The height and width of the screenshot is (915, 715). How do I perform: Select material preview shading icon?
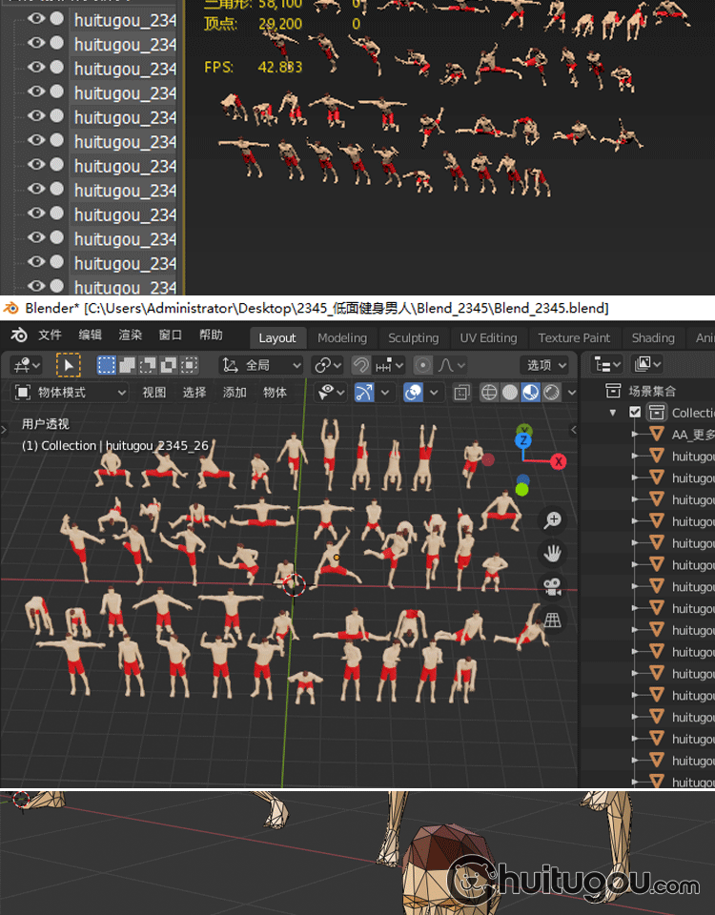(531, 393)
